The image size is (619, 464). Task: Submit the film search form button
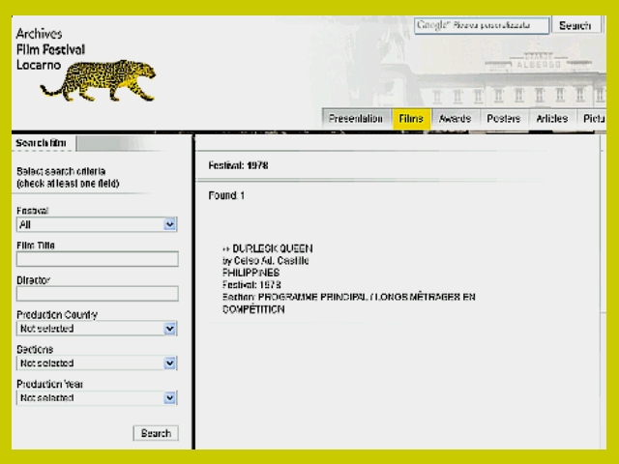click(x=155, y=433)
